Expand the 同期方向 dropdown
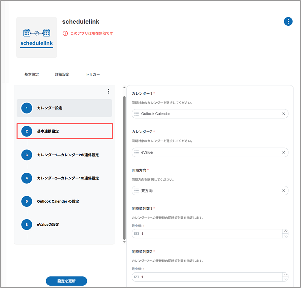The image size is (301, 288). [x=206, y=190]
